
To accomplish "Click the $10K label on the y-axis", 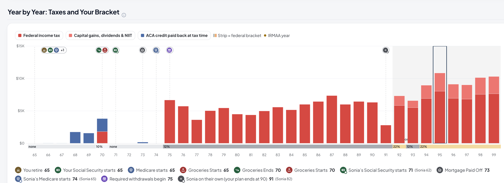I will pyautogui.click(x=20, y=78).
